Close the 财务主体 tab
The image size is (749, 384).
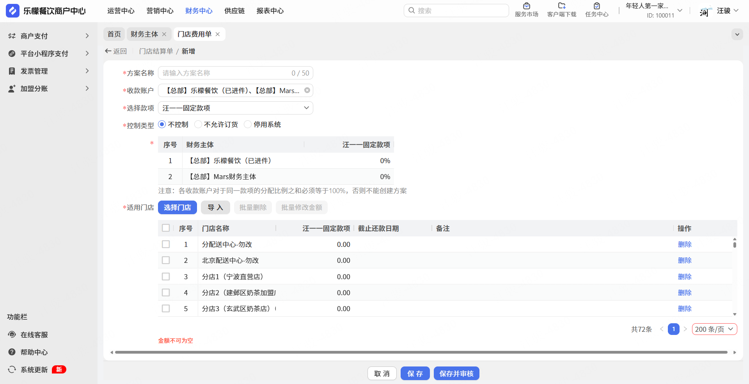(x=164, y=34)
